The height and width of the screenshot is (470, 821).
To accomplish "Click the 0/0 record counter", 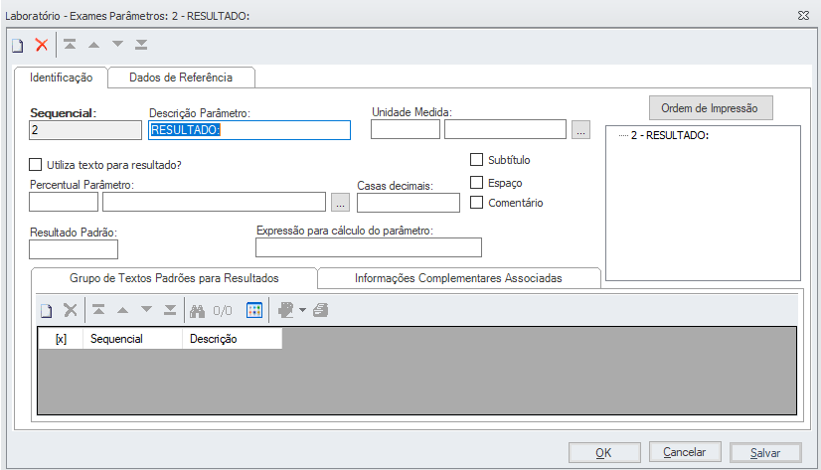I will (x=223, y=311).
